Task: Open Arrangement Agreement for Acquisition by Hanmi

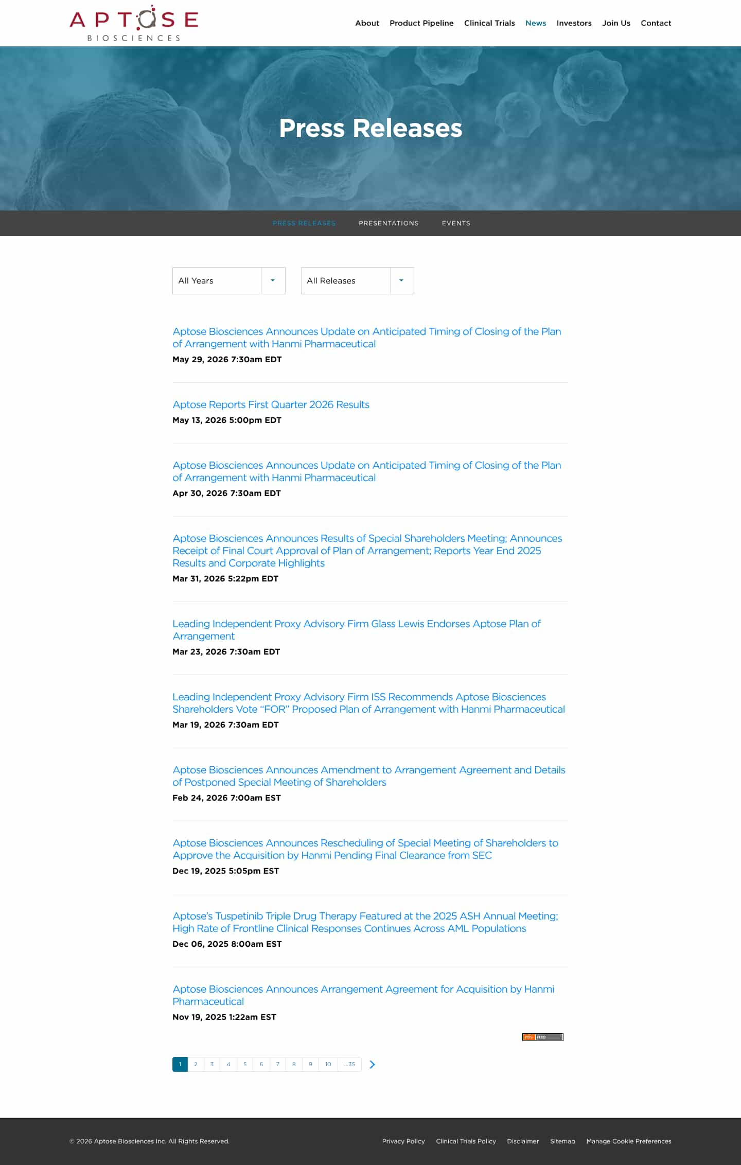Action: 363,995
